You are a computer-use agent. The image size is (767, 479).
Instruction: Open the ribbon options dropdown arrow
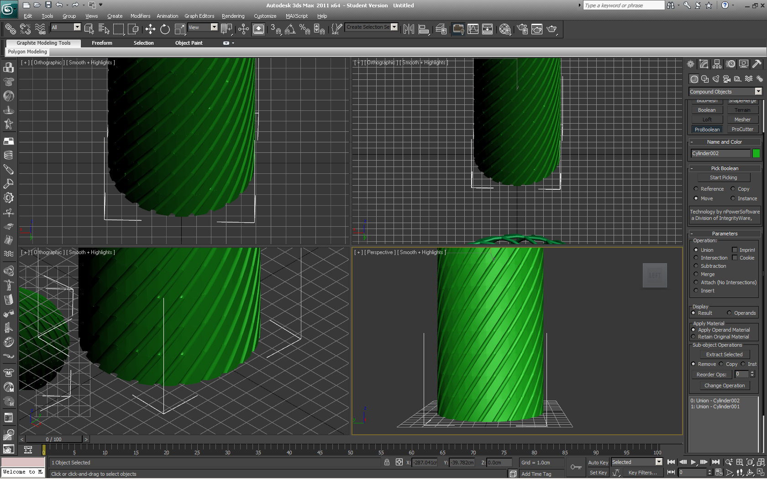tap(233, 43)
